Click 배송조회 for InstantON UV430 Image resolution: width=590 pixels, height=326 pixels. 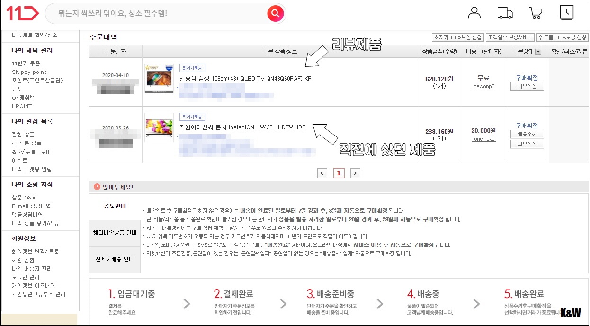[527, 134]
